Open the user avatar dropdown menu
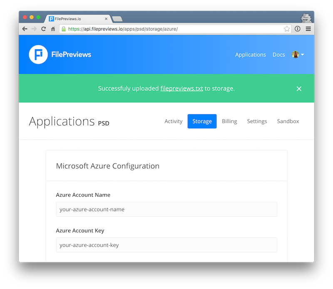Viewport: 333px width, 289px height. click(303, 55)
